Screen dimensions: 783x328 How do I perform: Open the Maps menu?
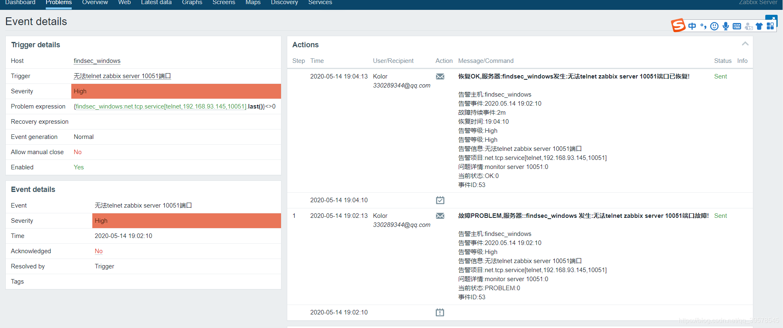point(253,2)
